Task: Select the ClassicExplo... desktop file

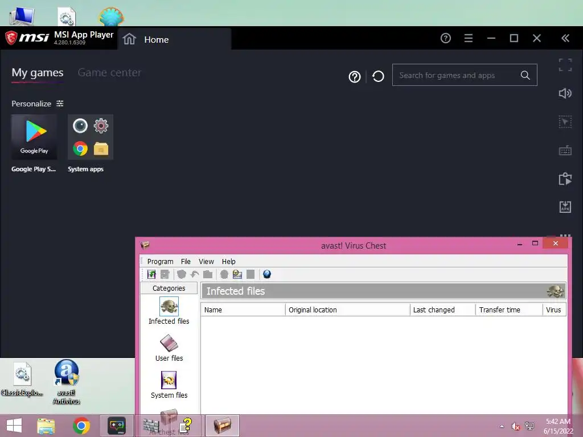Action: point(22,379)
